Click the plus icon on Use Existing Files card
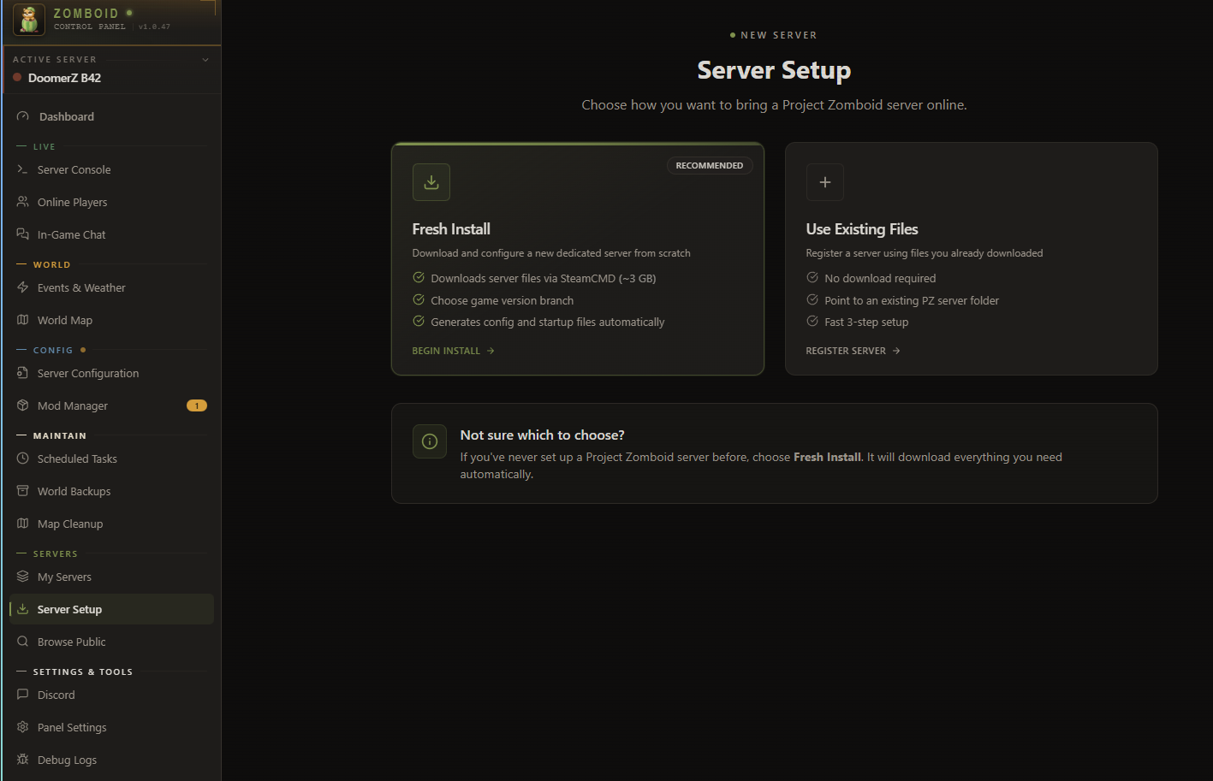1213x781 pixels. [825, 182]
